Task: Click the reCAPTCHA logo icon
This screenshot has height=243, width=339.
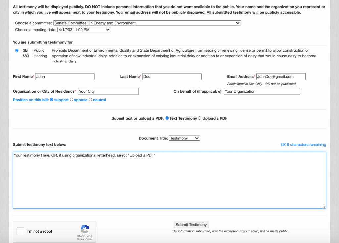Action: coord(85,229)
